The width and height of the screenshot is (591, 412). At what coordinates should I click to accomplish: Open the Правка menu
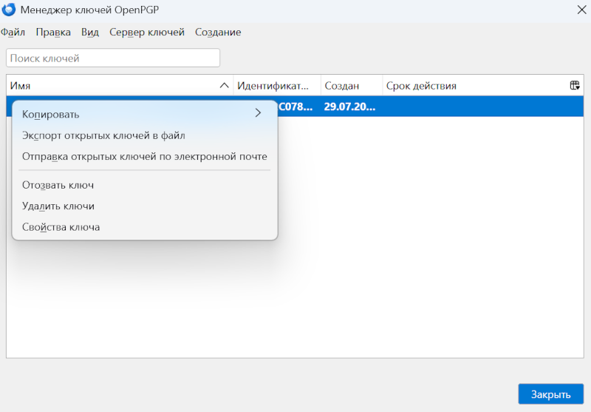click(x=53, y=33)
